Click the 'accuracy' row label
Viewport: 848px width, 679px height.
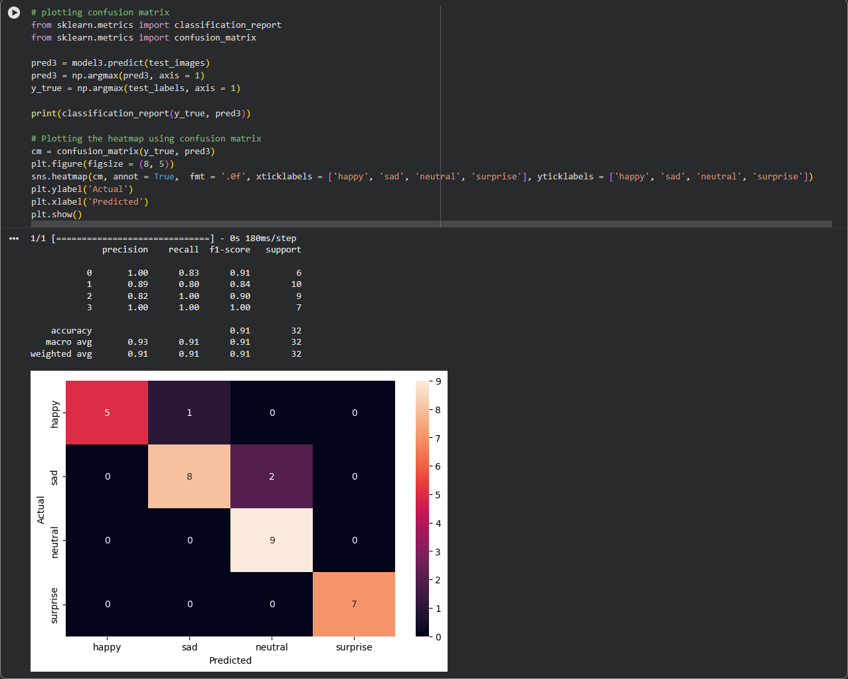tap(72, 331)
